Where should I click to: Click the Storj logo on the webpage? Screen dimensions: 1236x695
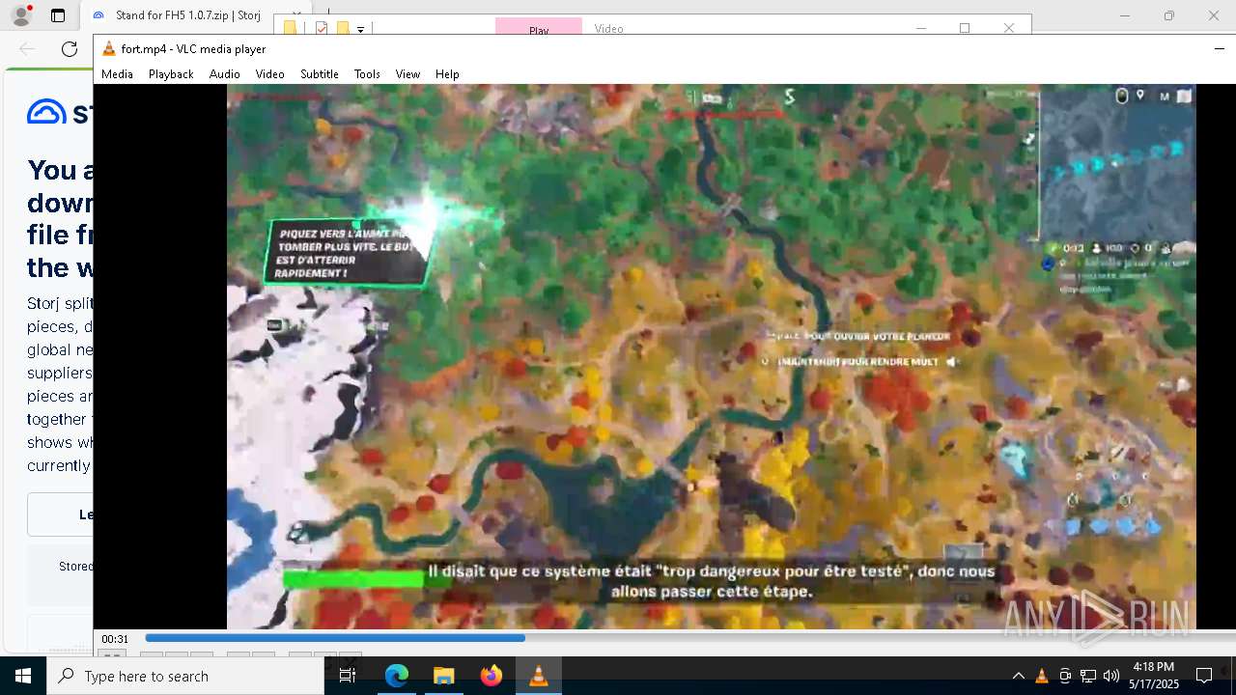60,112
